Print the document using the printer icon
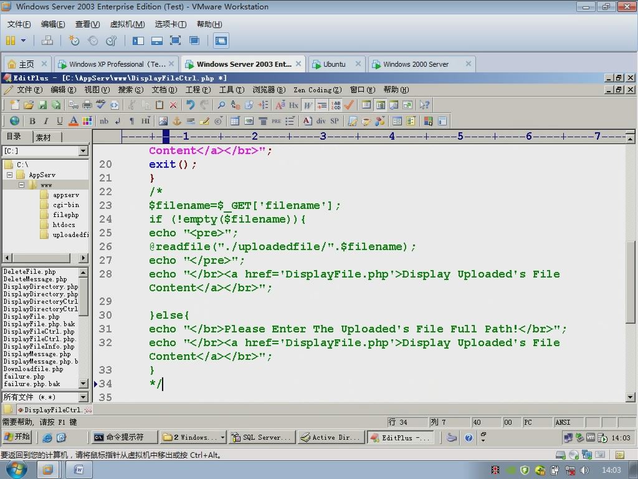This screenshot has height=479, width=638. [87, 105]
